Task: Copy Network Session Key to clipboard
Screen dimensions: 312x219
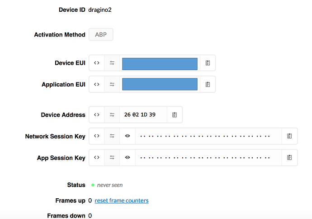Action: point(289,136)
